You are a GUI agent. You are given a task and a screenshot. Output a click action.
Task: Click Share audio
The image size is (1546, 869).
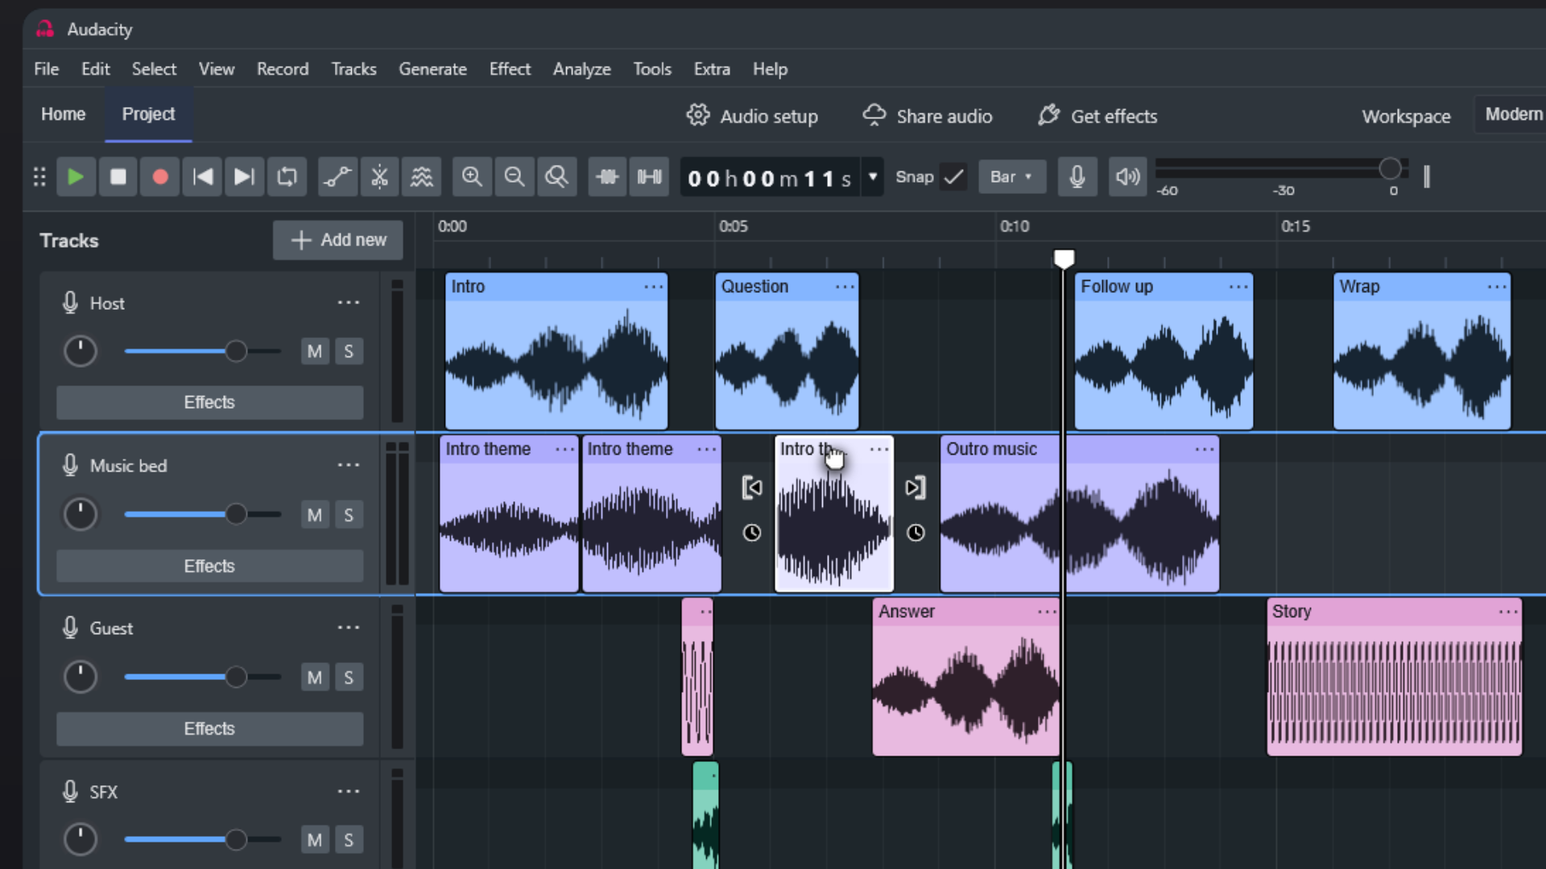(x=928, y=116)
